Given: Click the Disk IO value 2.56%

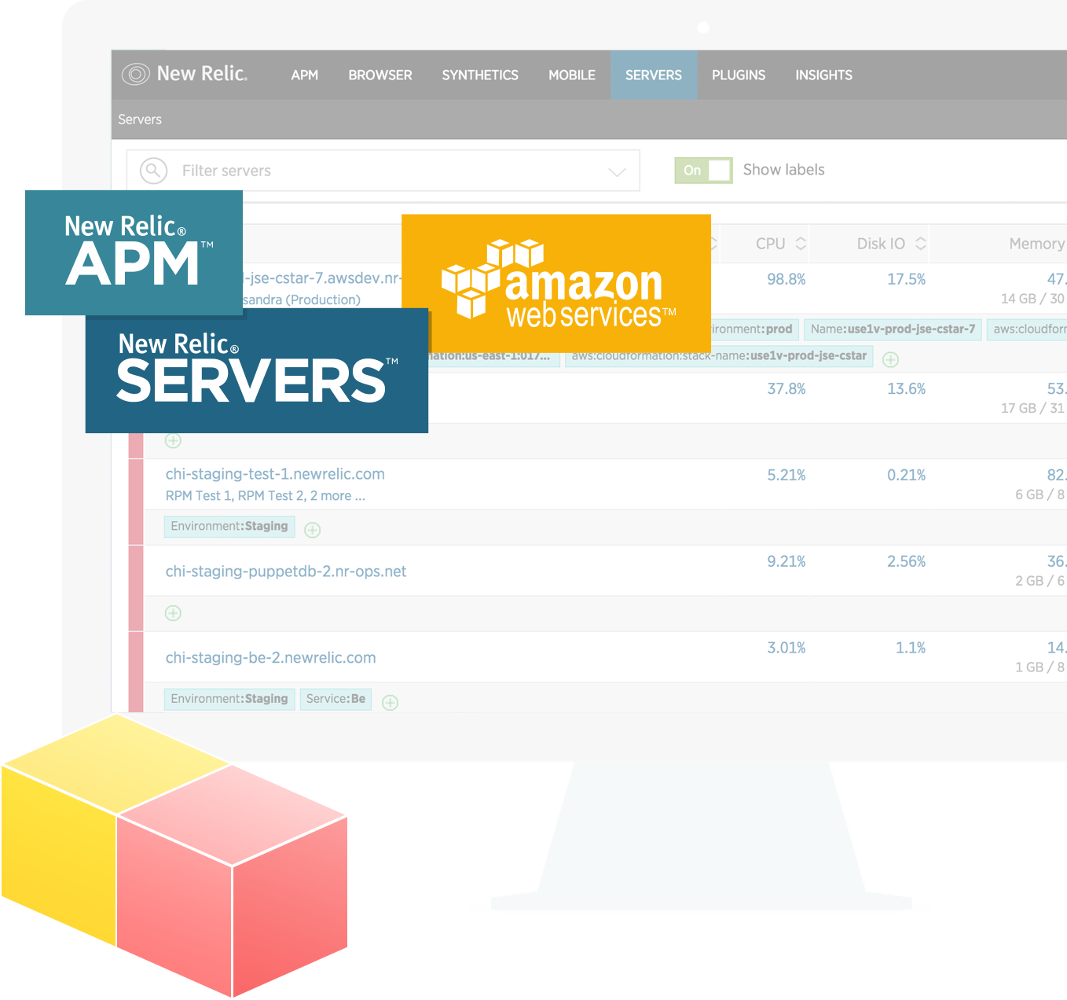Looking at the screenshot, I should [907, 562].
